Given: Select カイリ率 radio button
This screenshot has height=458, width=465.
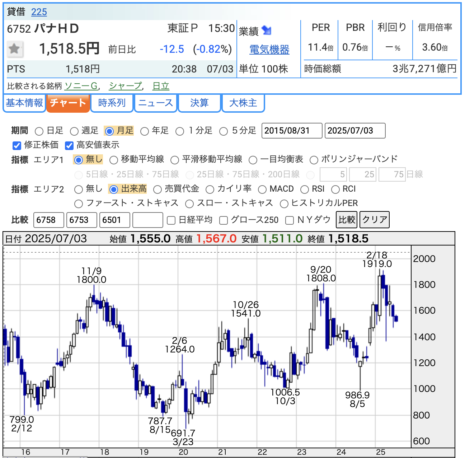Looking at the screenshot, I should [x=210, y=189].
